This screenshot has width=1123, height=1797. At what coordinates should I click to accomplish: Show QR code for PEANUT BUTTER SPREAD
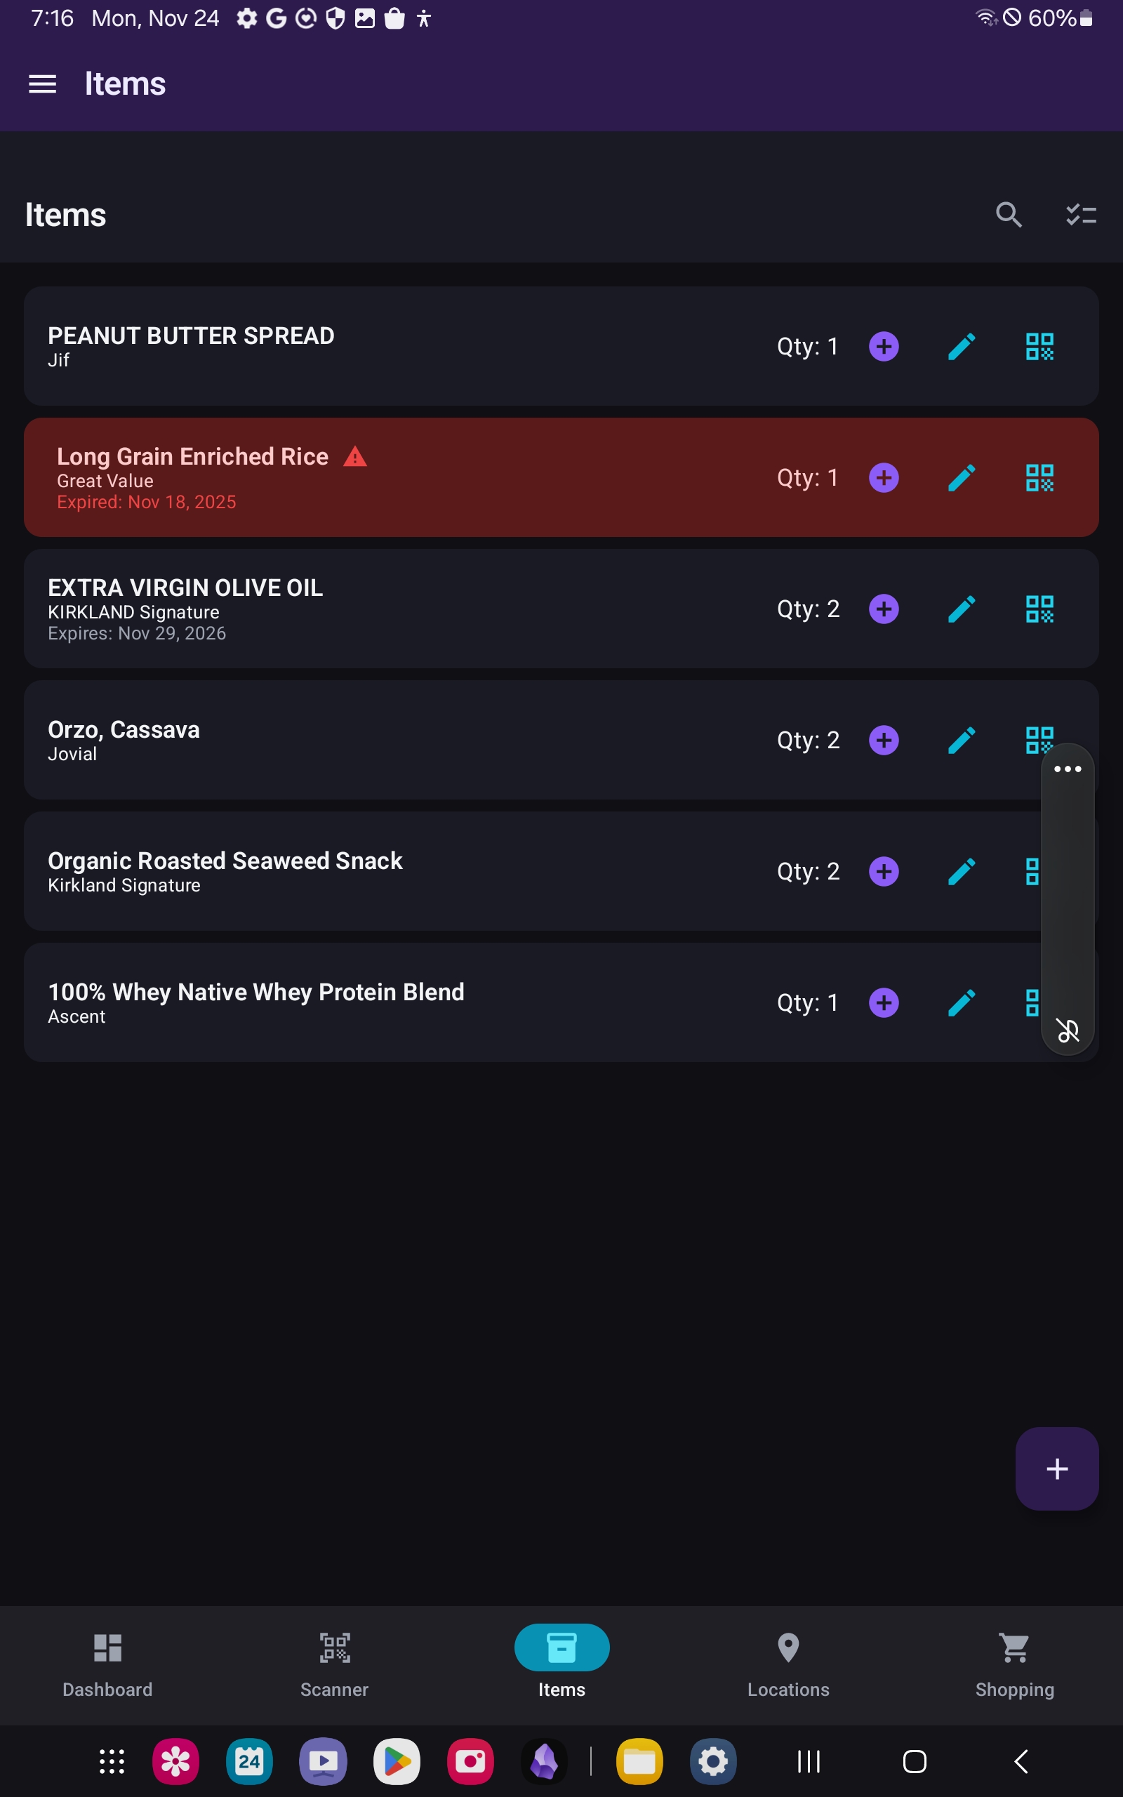(x=1039, y=346)
